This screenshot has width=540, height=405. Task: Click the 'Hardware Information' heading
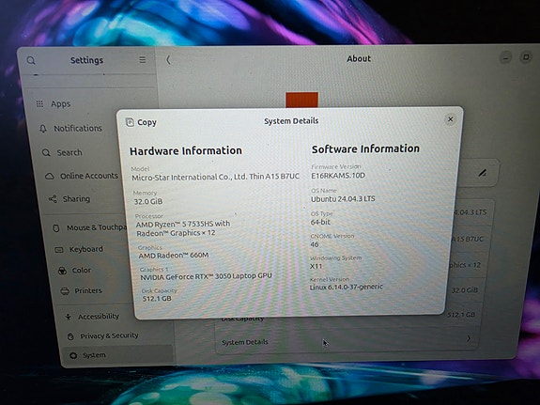point(186,151)
